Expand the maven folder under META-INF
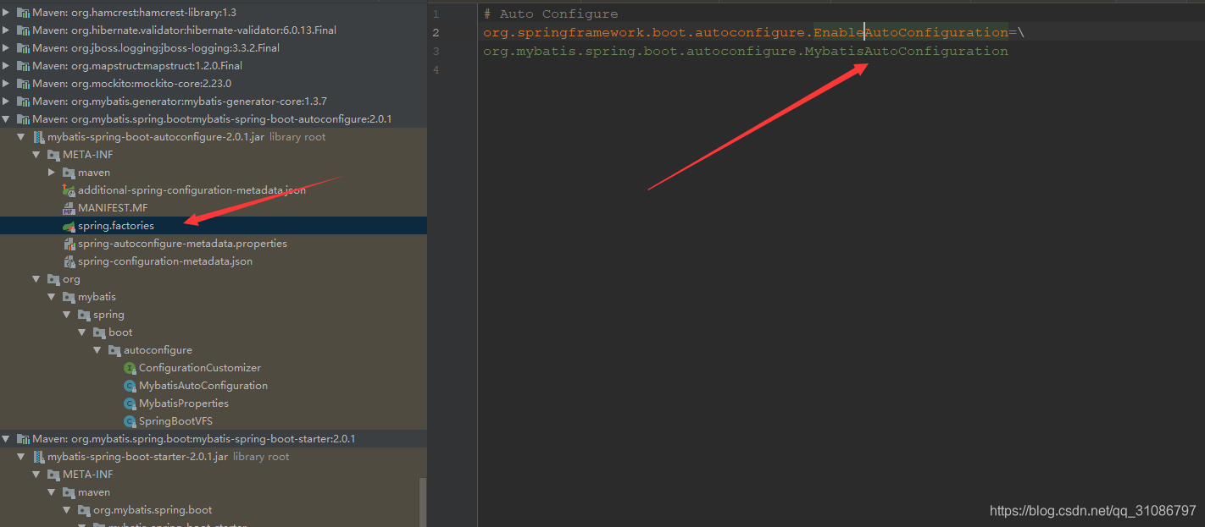1205x527 pixels. point(52,172)
